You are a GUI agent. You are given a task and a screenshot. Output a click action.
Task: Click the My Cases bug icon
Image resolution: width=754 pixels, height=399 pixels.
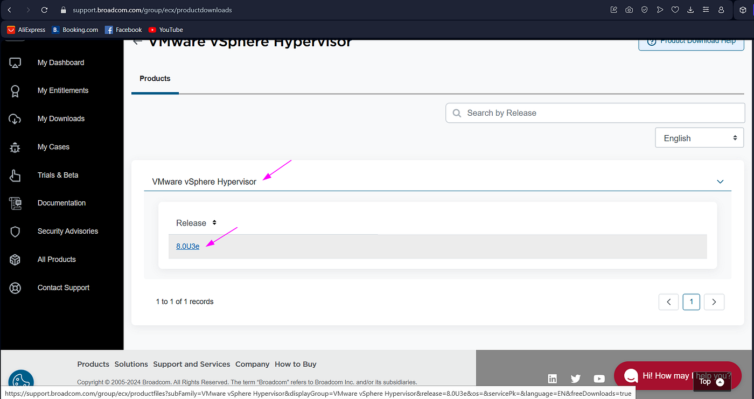coord(15,147)
